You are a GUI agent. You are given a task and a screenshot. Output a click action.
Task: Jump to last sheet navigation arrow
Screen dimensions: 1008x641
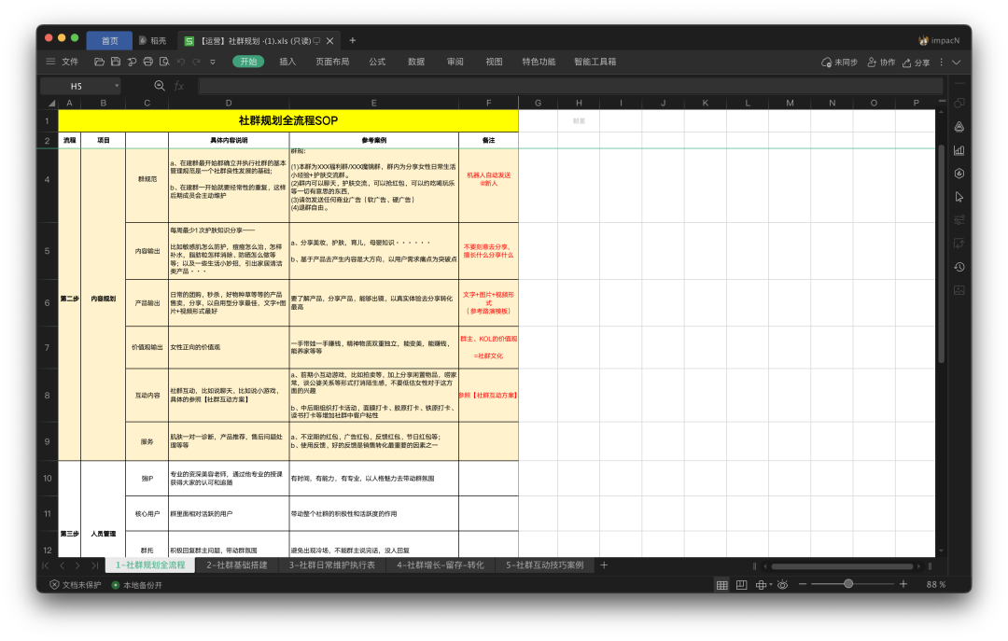94,565
